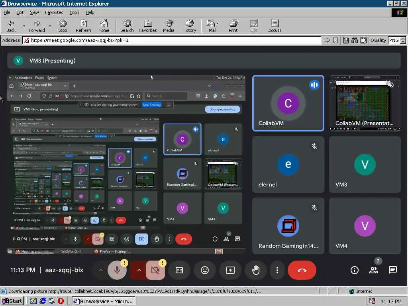The image size is (408, 306).
Task: Launch Internet Explorer from quick launch
Action: [x=43, y=301]
